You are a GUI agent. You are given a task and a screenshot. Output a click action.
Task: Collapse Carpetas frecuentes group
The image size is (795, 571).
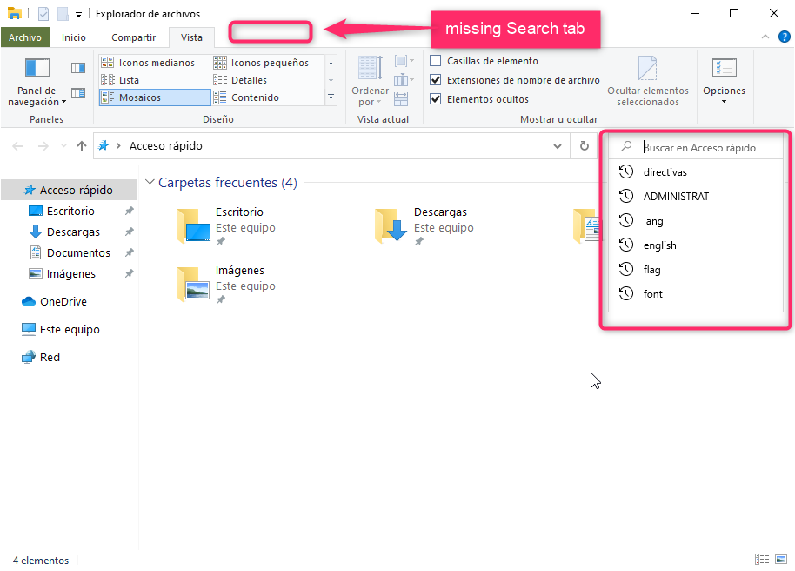150,182
